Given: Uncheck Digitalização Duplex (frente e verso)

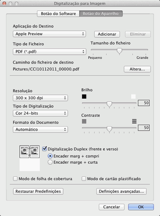Looking at the screenshot, I should click(x=44, y=149).
